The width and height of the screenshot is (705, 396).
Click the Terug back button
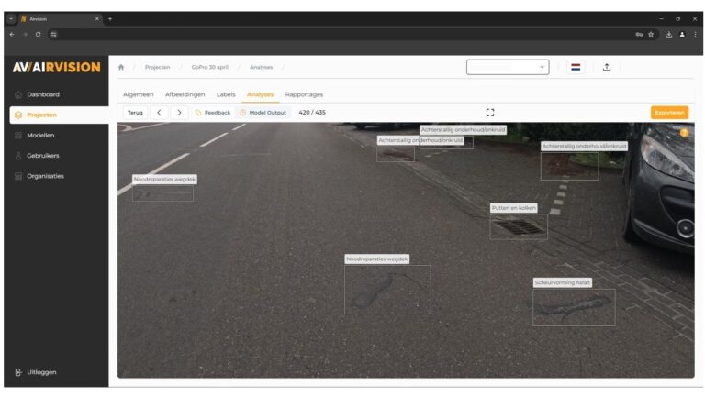click(135, 113)
